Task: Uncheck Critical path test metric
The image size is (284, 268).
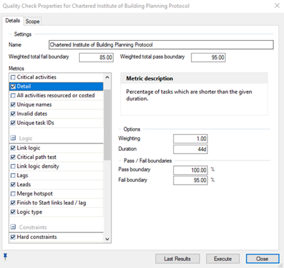Action: tap(13, 157)
